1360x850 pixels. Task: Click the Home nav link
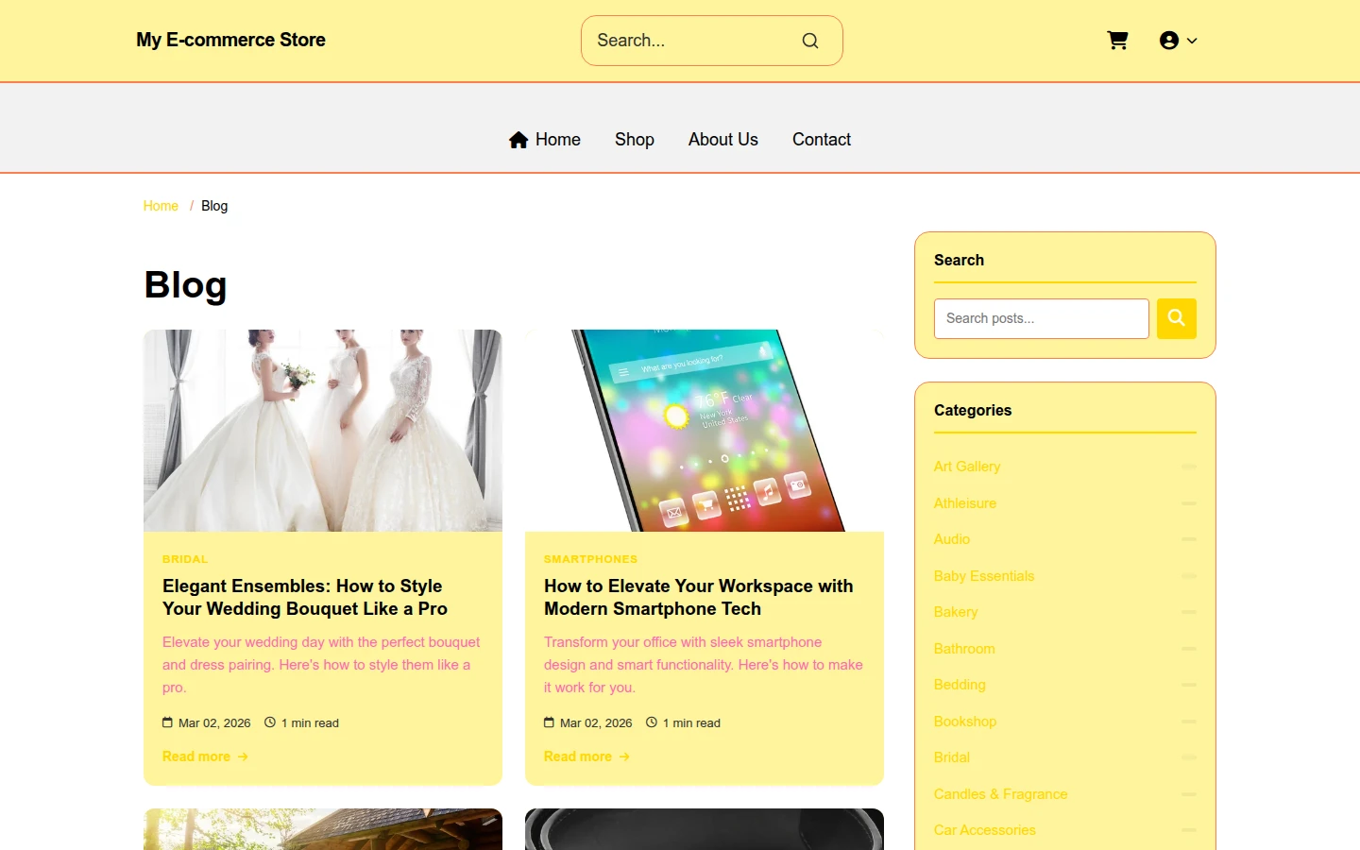[x=545, y=140]
